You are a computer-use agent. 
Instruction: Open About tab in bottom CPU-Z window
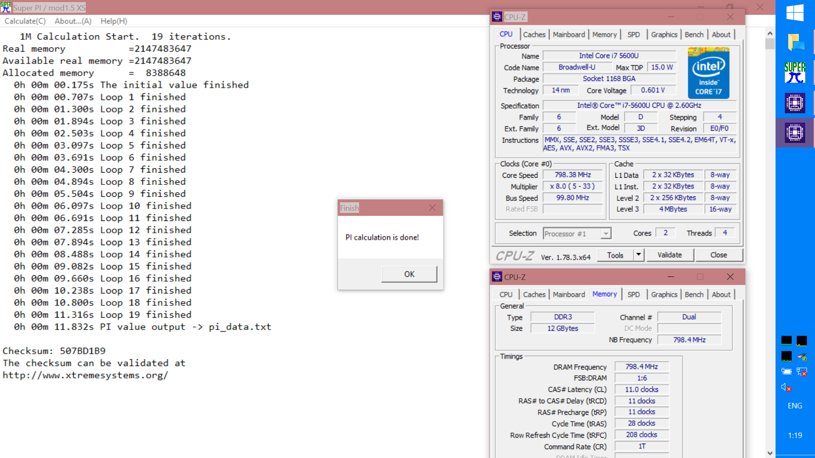721,295
